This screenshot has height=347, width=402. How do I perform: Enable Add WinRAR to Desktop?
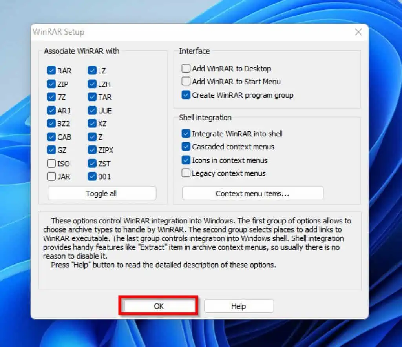[186, 68]
